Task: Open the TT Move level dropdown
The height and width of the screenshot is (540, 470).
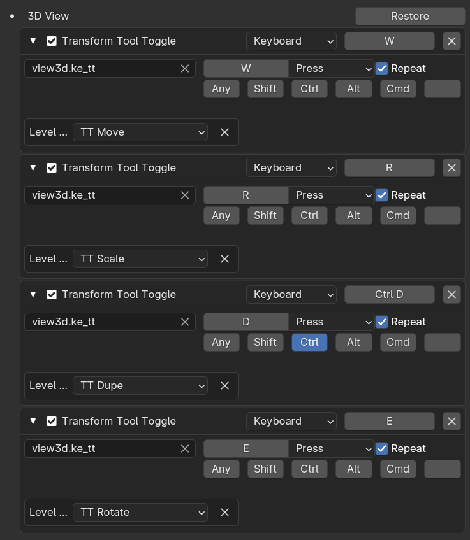Action: click(140, 132)
